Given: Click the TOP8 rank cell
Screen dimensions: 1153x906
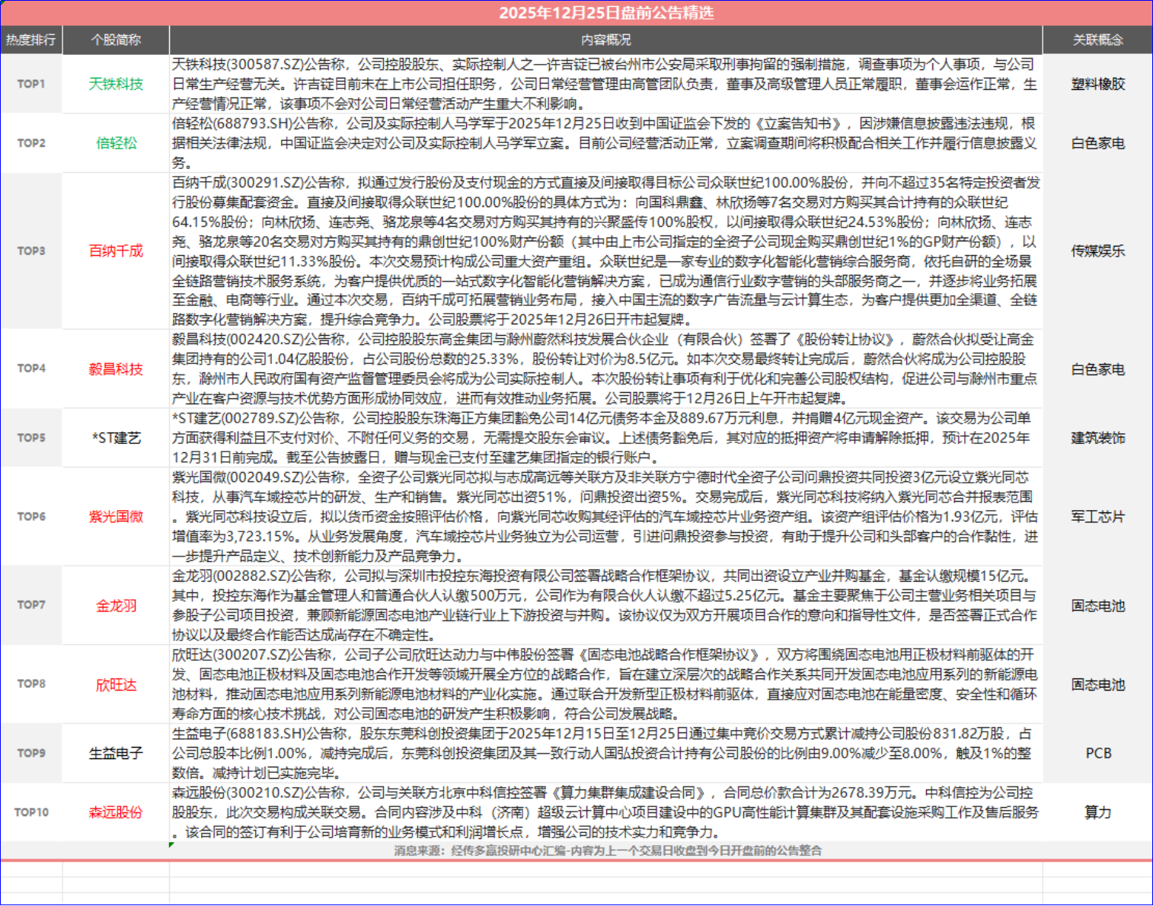Looking at the screenshot, I should tap(31, 684).
